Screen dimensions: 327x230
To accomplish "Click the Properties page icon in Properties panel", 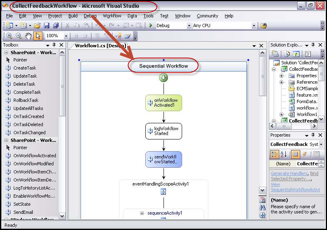I will coord(295,154).
